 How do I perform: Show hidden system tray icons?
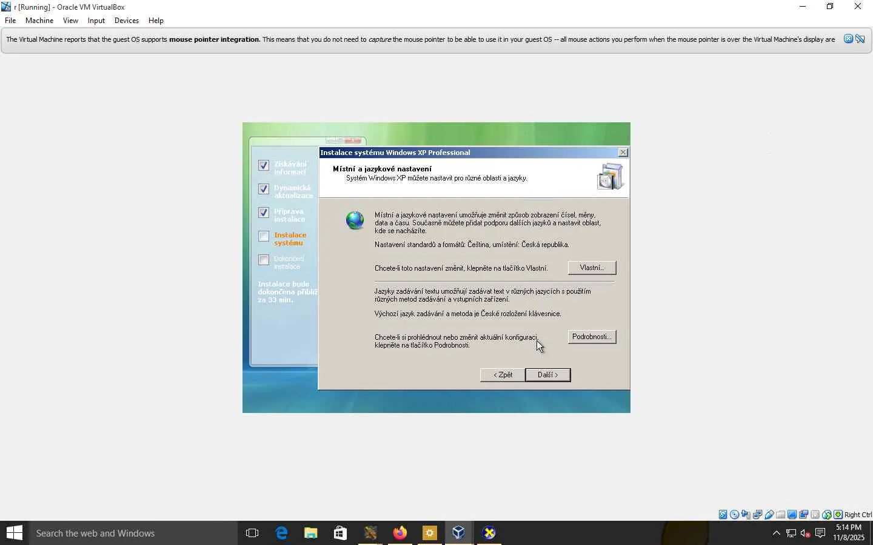click(x=776, y=533)
